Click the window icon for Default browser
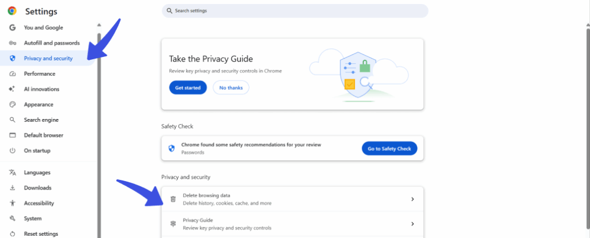 13,135
